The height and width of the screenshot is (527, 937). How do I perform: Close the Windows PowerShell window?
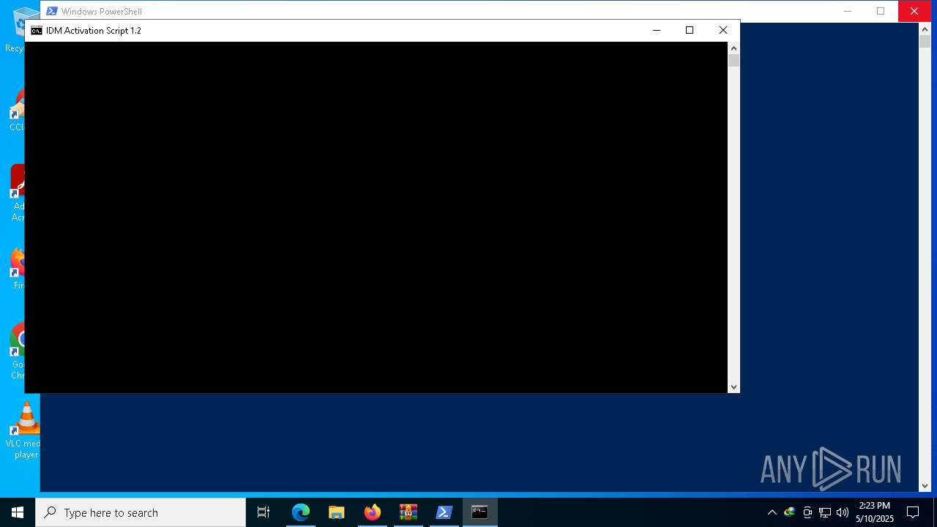[914, 11]
